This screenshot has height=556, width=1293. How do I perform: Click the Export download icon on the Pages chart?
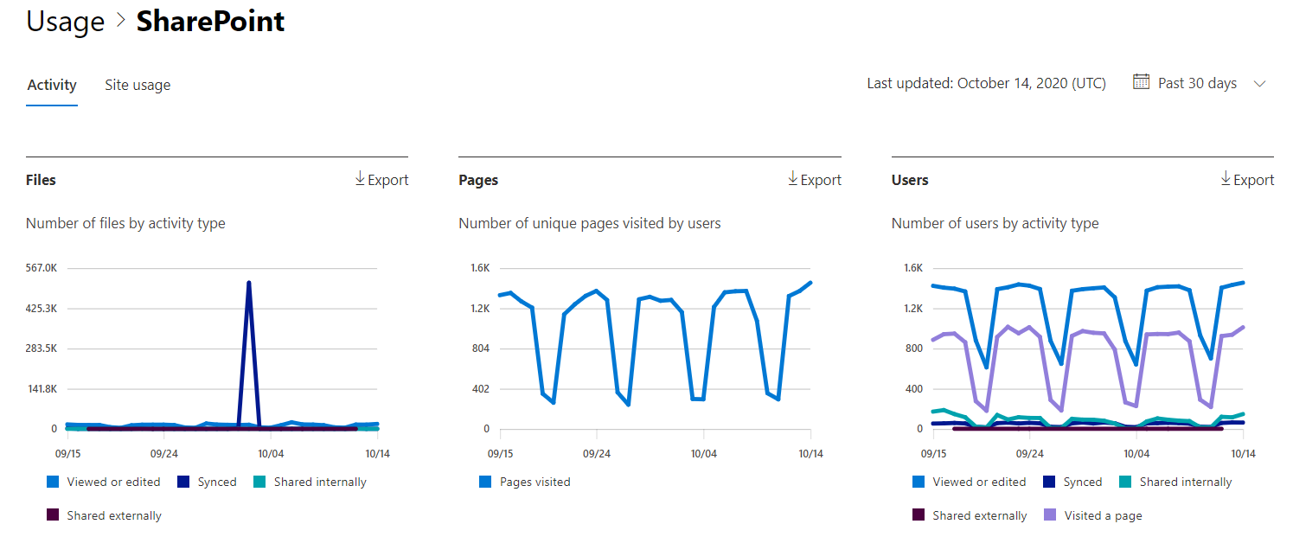(792, 179)
